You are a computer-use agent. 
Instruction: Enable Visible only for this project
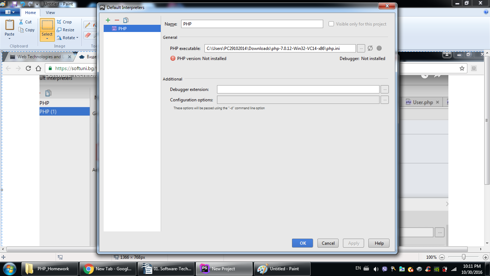coord(331,24)
